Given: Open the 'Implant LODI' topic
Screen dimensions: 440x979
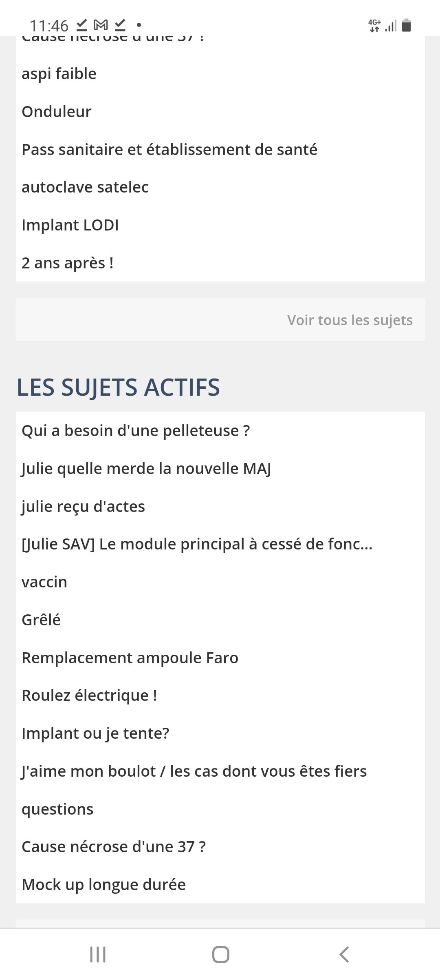Looking at the screenshot, I should 70,225.
